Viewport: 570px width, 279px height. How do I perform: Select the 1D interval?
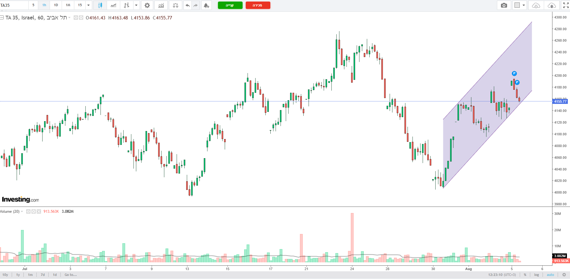point(56,5)
